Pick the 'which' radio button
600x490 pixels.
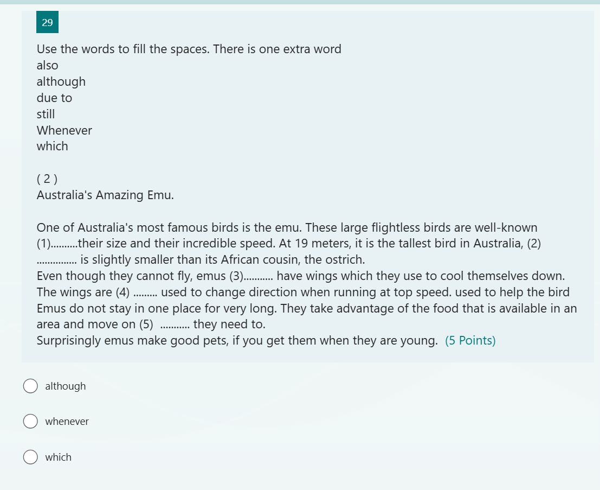click(x=30, y=457)
